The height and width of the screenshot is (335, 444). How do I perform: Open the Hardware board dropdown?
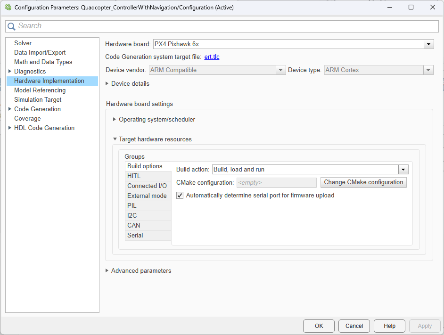tap(429, 44)
